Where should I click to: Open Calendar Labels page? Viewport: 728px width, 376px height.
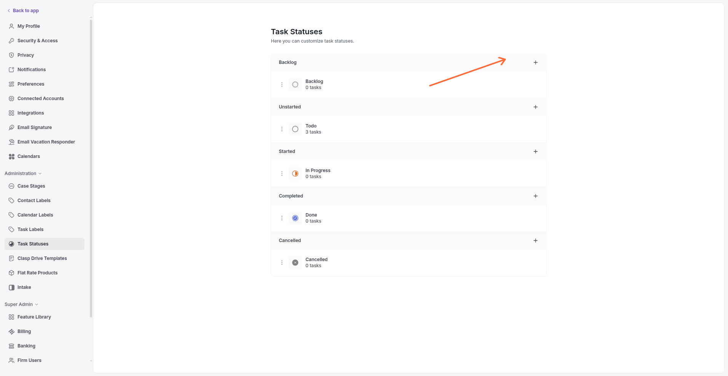(x=45, y=215)
